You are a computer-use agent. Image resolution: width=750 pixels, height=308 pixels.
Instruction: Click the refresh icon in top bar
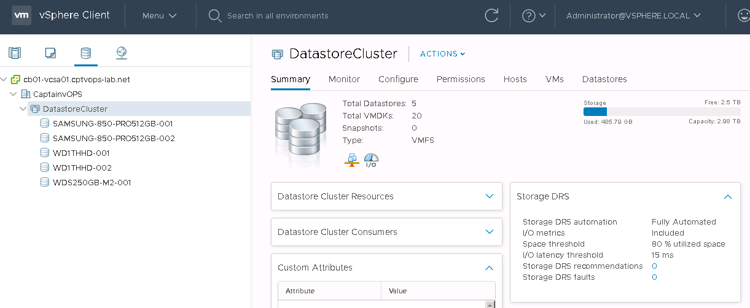point(491,16)
